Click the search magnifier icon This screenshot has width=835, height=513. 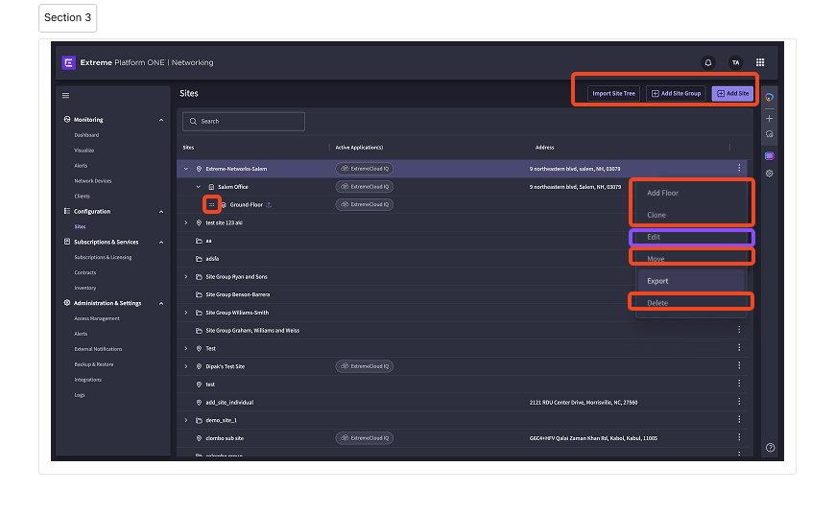[x=193, y=122]
